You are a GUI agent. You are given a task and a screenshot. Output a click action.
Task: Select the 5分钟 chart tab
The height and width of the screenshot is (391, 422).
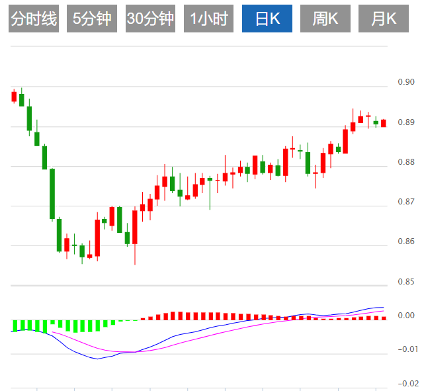click(x=91, y=19)
